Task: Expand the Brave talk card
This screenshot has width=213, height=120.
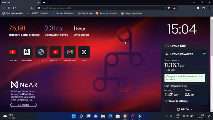Action: tap(185, 46)
